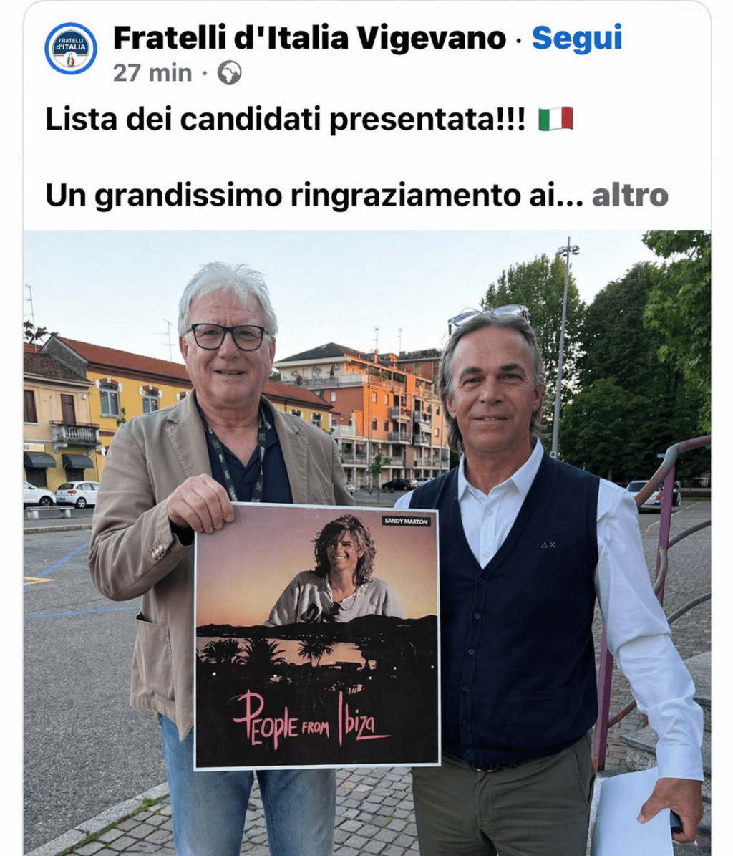Click the "Un grandissimo ringraziamento ai..." line

[308, 196]
